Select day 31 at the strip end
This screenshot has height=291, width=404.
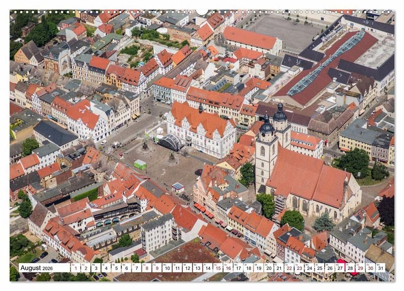tap(380, 268)
